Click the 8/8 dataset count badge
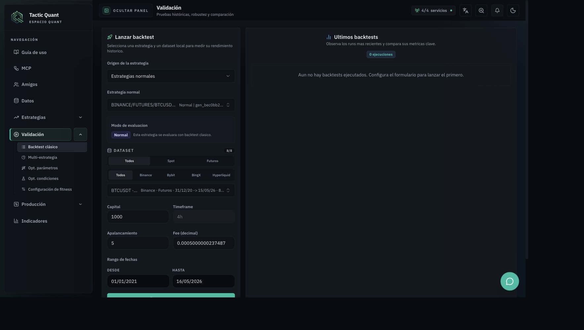The width and height of the screenshot is (584, 330). (229, 151)
